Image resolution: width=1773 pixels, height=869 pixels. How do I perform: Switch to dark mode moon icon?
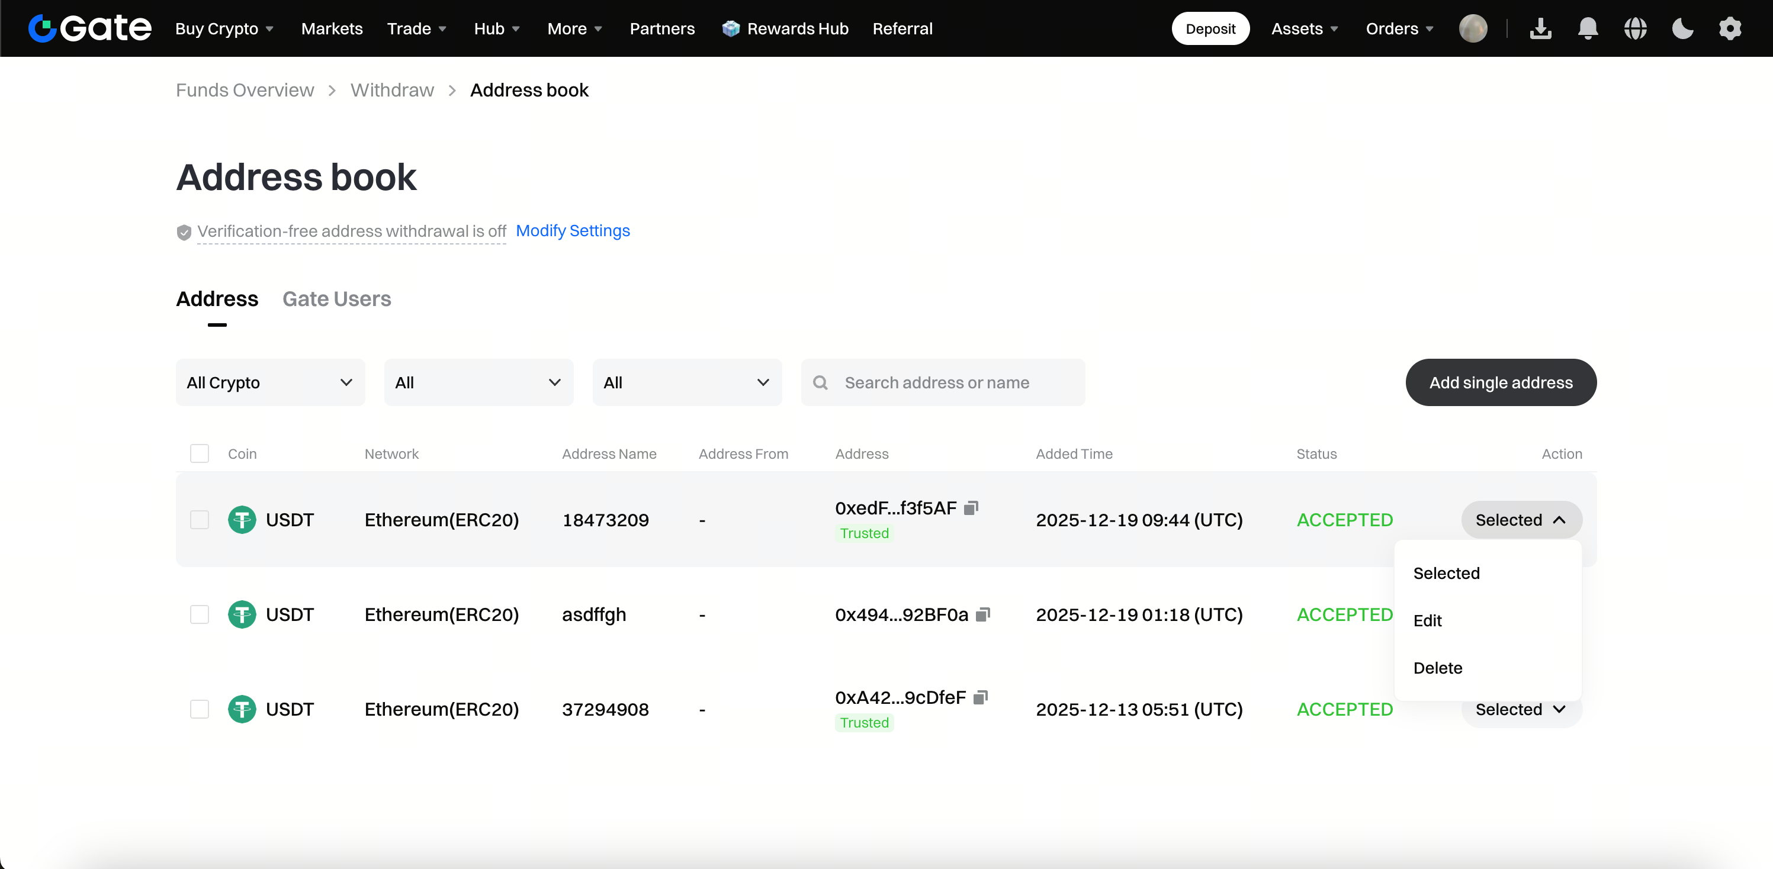[1682, 28]
